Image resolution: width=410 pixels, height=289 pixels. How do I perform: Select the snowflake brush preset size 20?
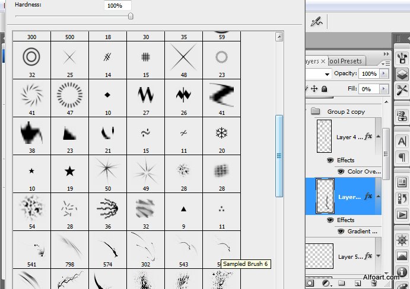click(221, 133)
